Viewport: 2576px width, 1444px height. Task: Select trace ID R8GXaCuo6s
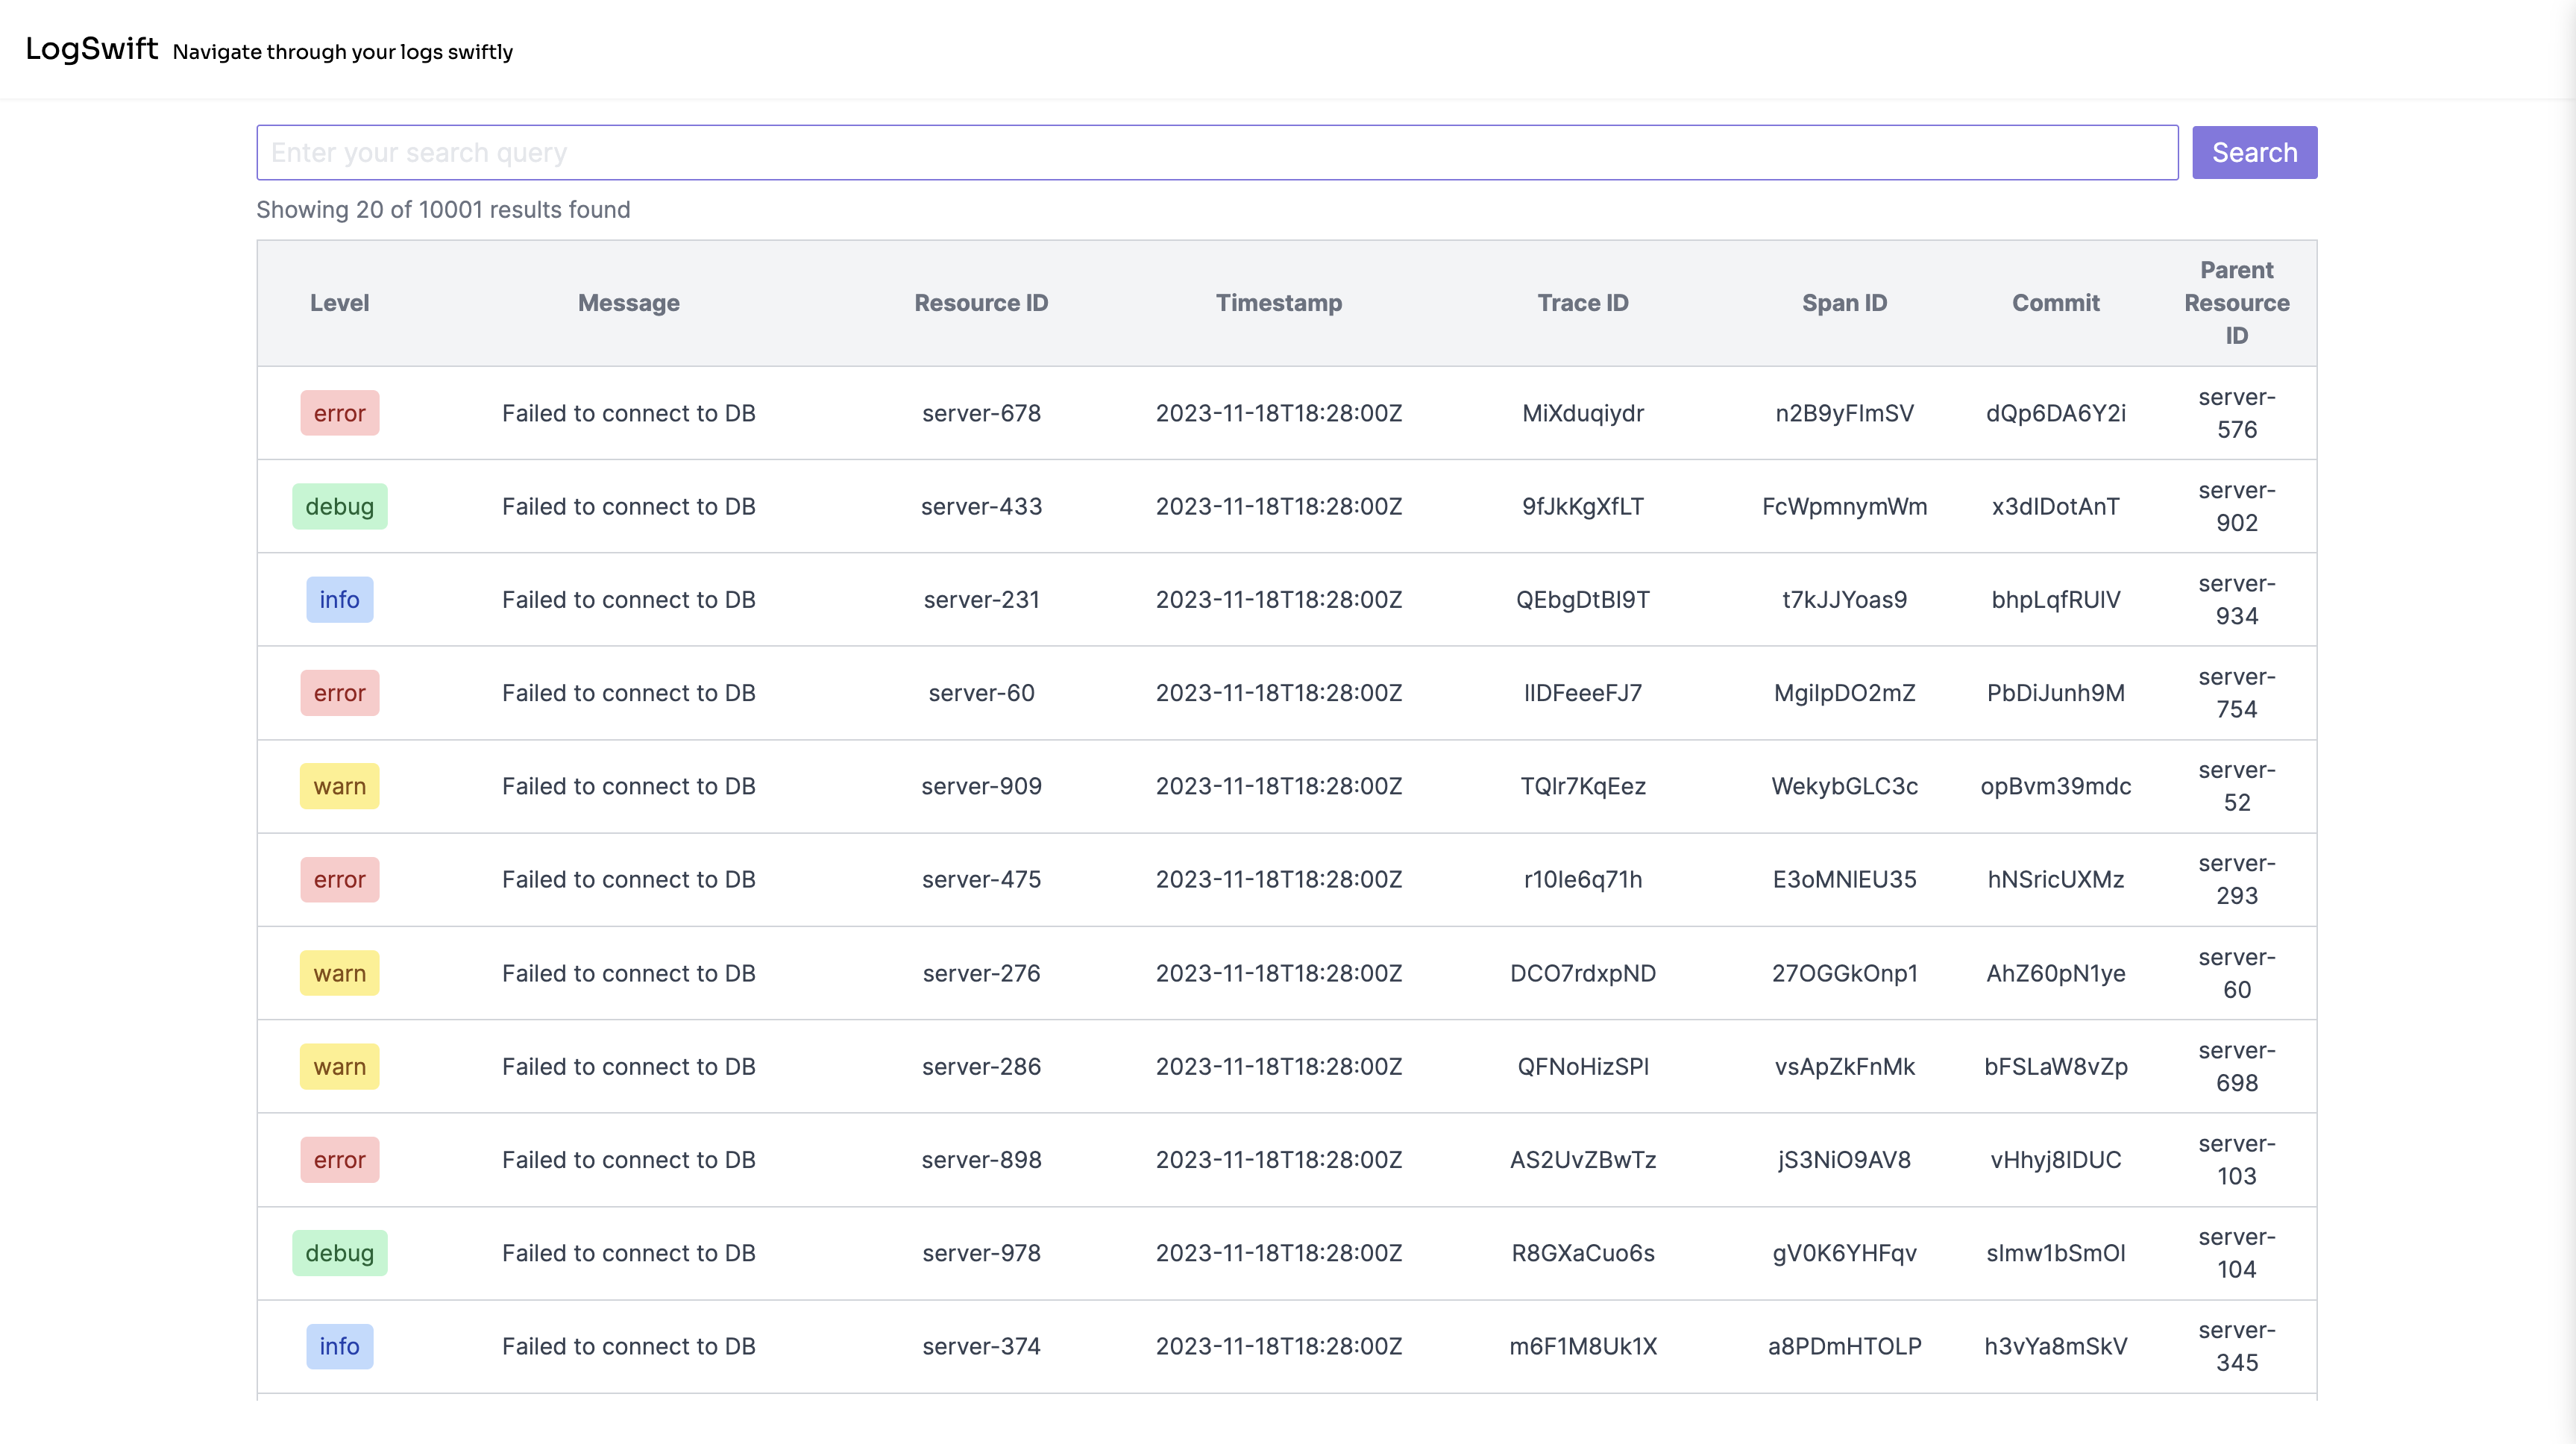click(1582, 1253)
